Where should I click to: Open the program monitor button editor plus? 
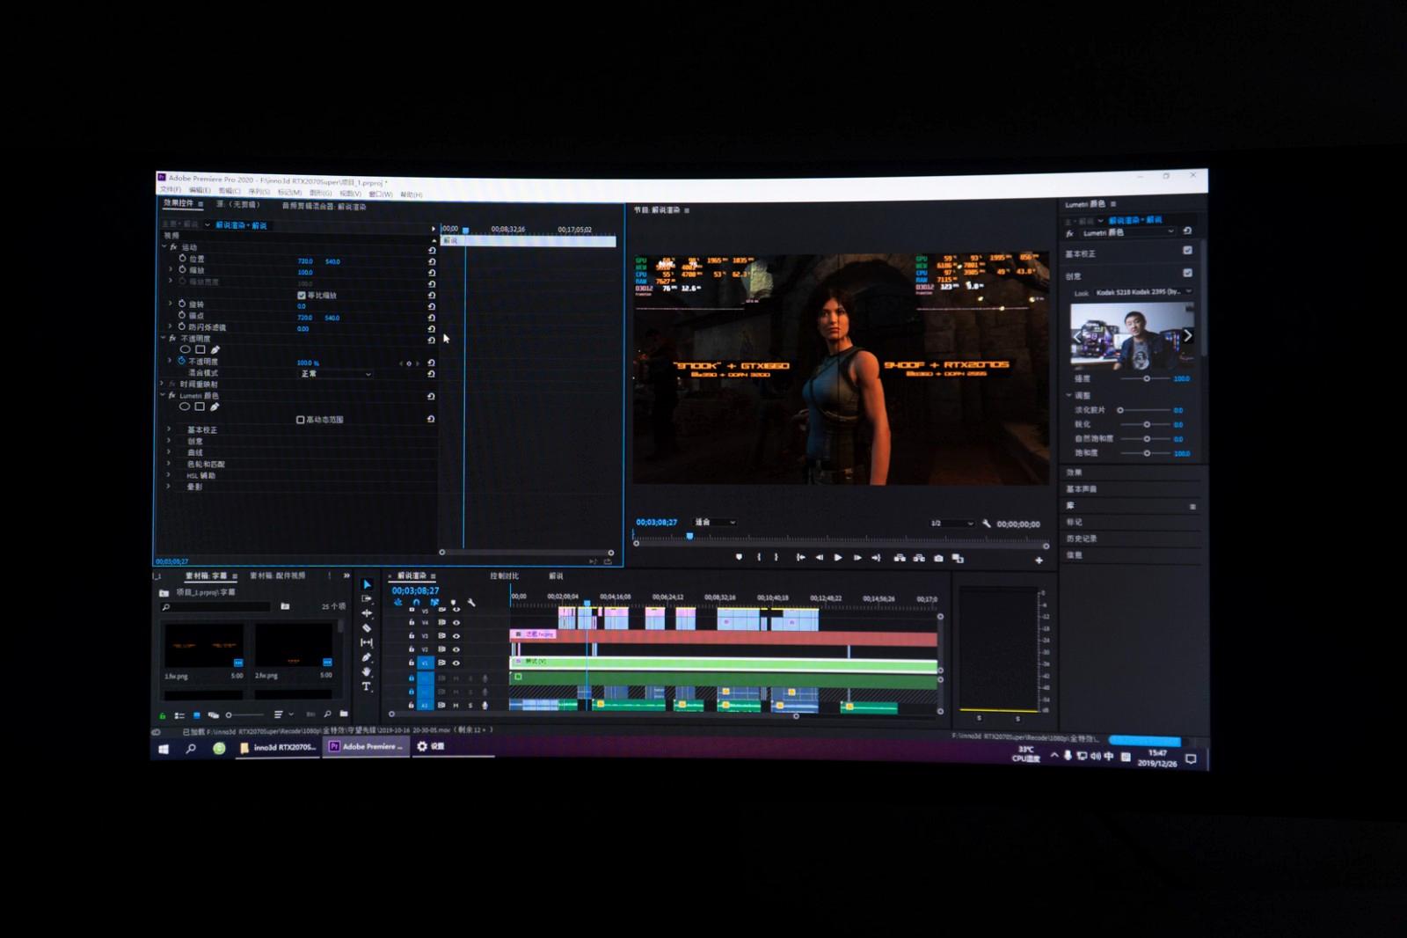tap(1039, 561)
